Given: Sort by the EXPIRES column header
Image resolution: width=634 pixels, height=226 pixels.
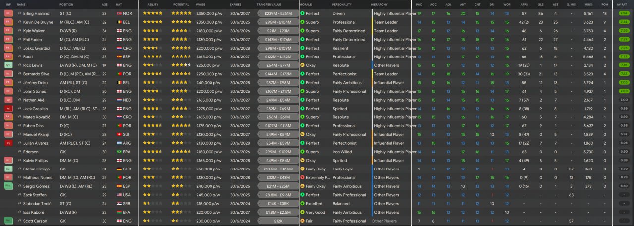Looking at the screenshot, I should [236, 4].
